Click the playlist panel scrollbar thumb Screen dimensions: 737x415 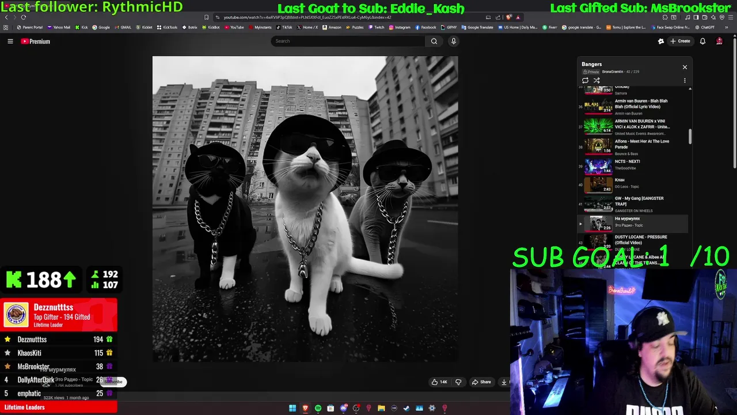pyautogui.click(x=690, y=137)
